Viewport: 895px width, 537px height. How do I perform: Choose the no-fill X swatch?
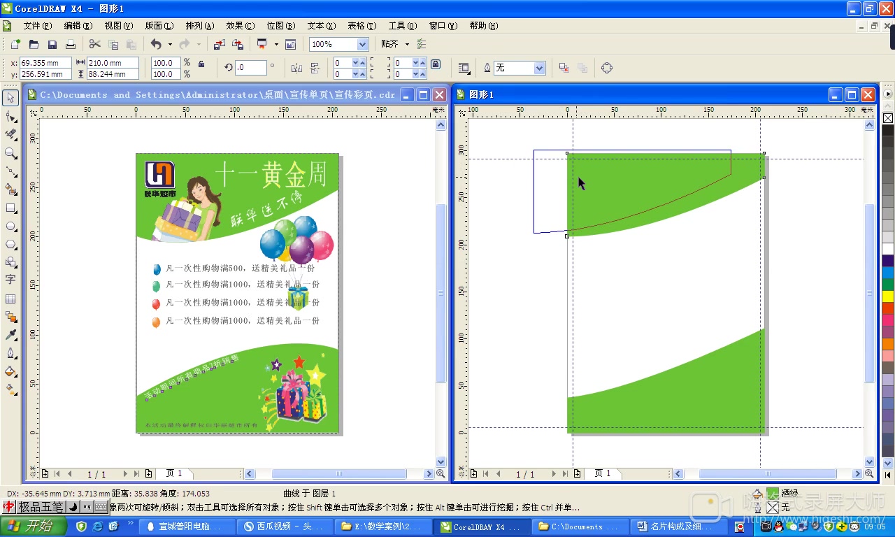[x=888, y=118]
